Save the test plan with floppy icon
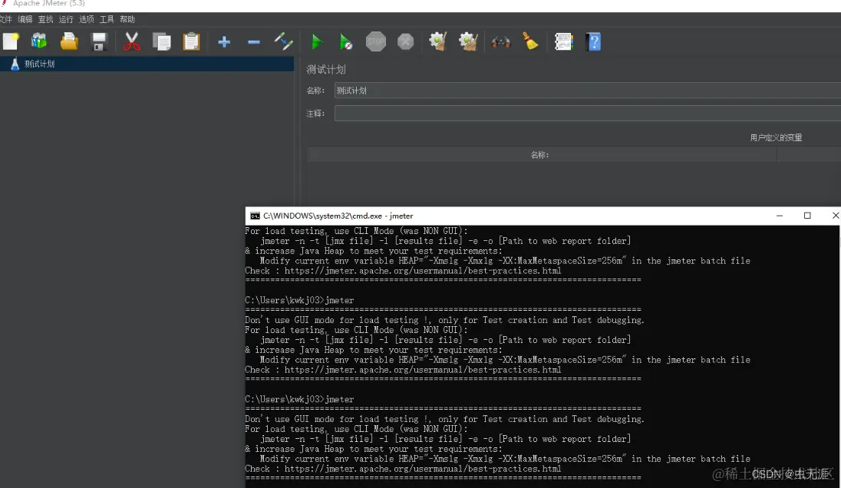The width and height of the screenshot is (841, 488). (99, 41)
